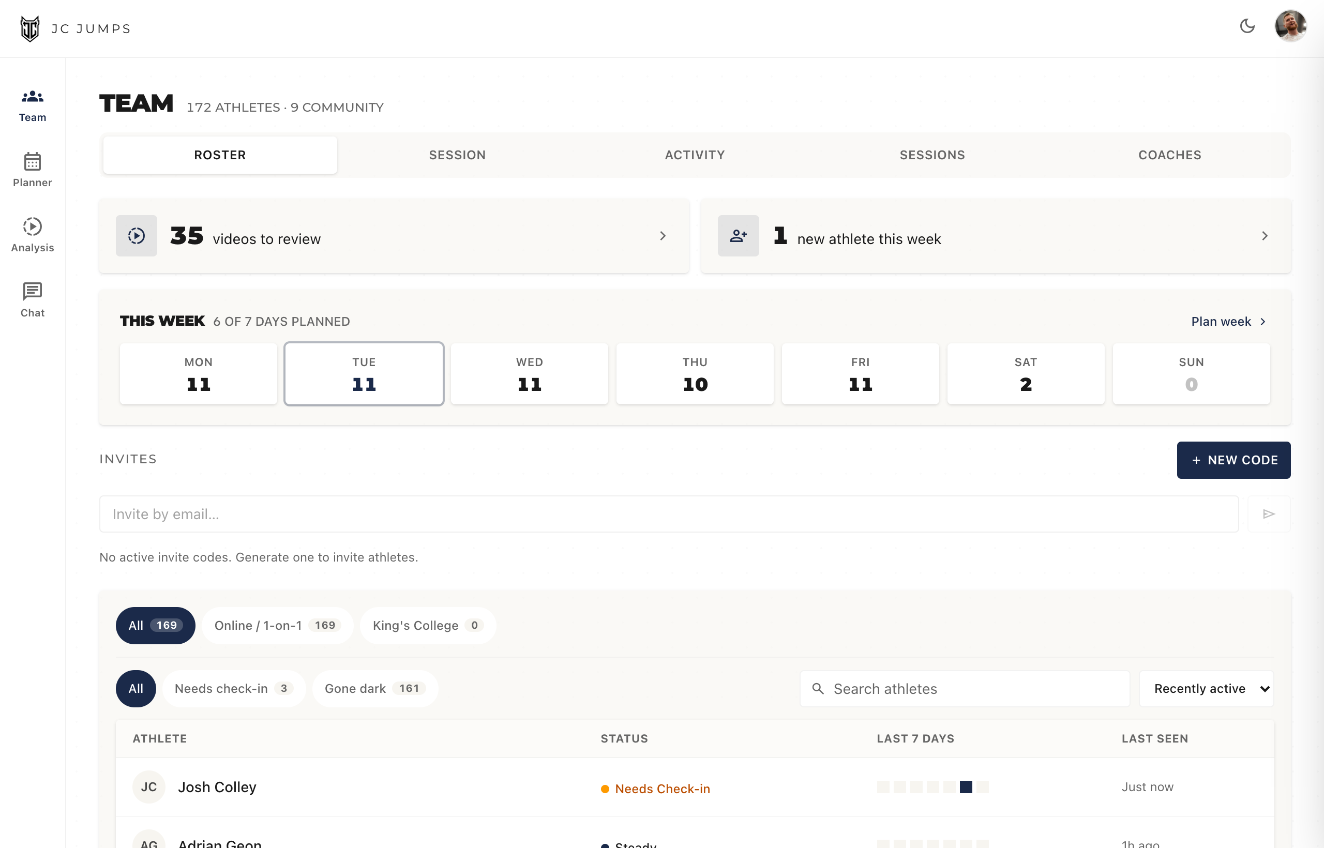The width and height of the screenshot is (1324, 848).
Task: Select the THU day card
Action: pyautogui.click(x=695, y=374)
